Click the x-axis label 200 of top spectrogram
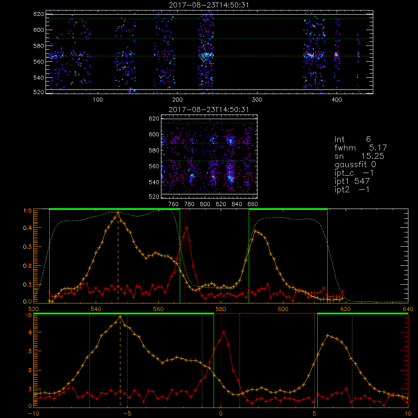This screenshot has width=418, height=418. 177,100
